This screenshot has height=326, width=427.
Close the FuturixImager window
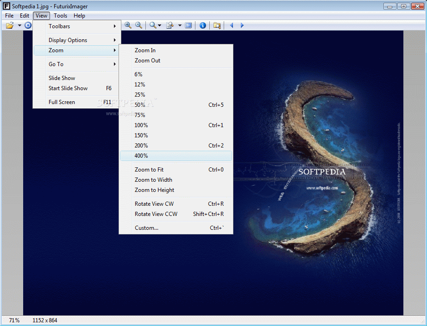pyautogui.click(x=417, y=6)
